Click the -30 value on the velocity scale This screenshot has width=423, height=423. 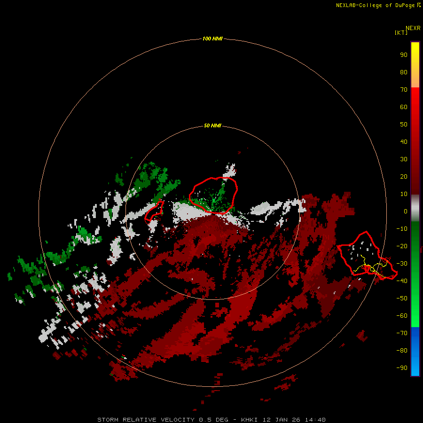click(x=402, y=264)
